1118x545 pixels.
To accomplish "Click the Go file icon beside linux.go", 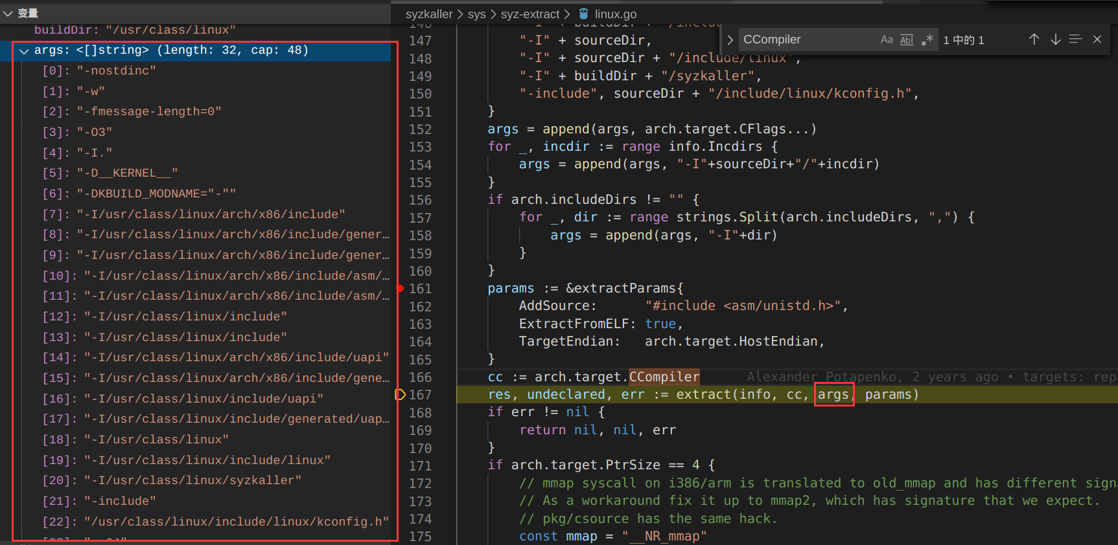I will [584, 14].
